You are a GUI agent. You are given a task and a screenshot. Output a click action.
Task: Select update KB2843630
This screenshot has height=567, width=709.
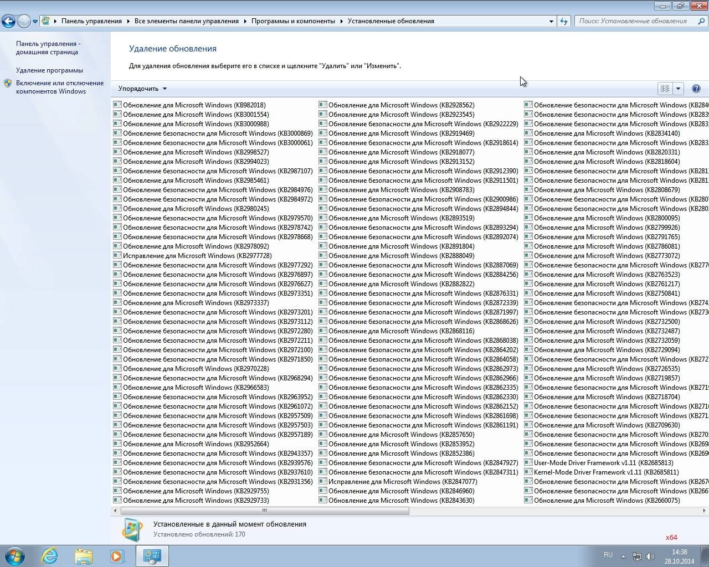point(397,500)
